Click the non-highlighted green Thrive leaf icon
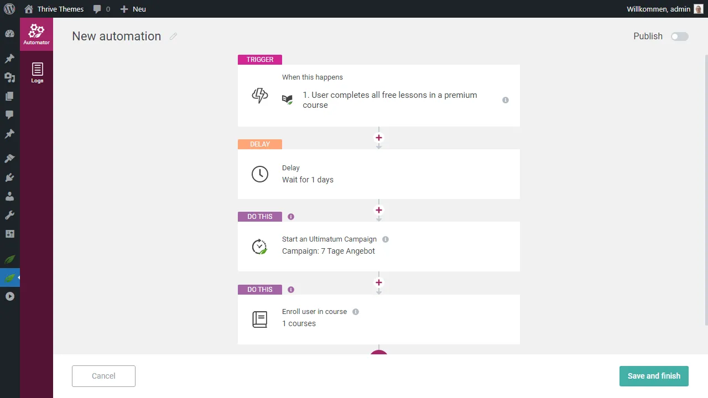The height and width of the screenshot is (398, 708). click(9, 259)
